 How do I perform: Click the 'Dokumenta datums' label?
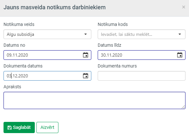click(23, 66)
